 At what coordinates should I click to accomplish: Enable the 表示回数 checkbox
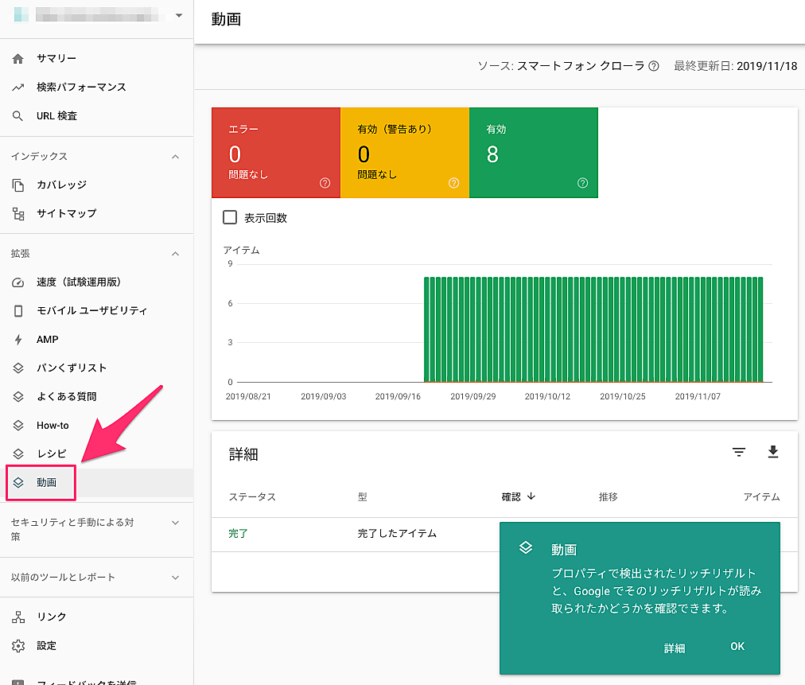coord(231,217)
